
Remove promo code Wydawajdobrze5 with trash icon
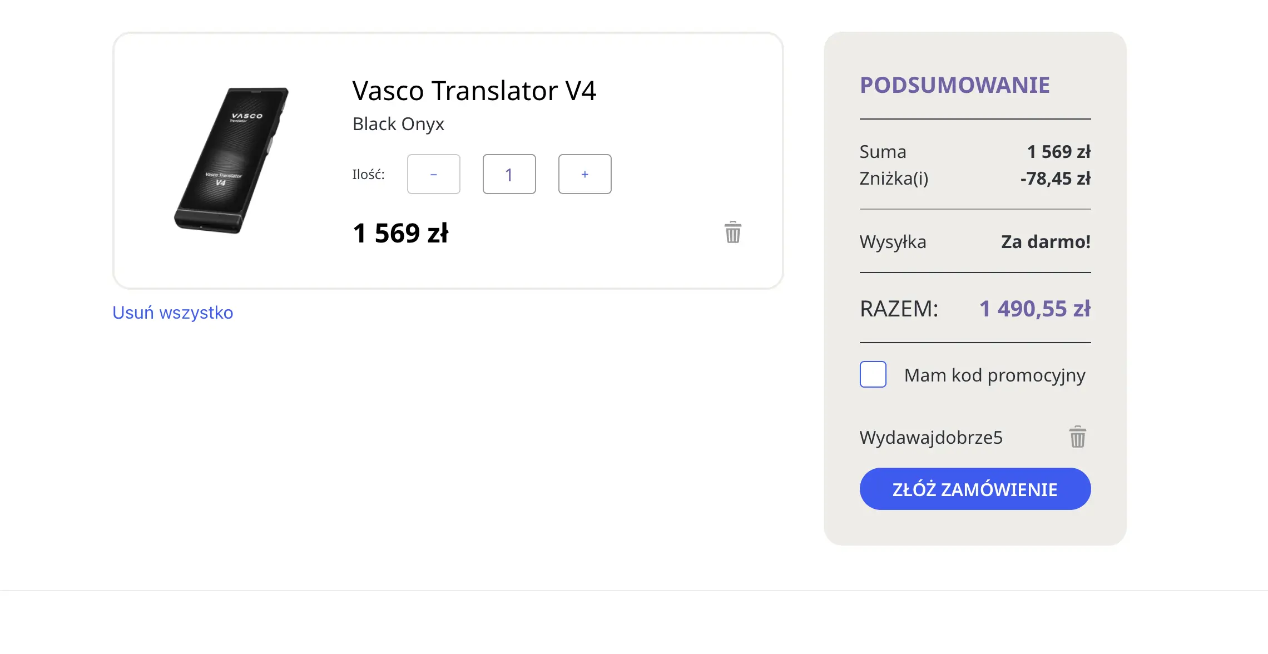click(1077, 437)
